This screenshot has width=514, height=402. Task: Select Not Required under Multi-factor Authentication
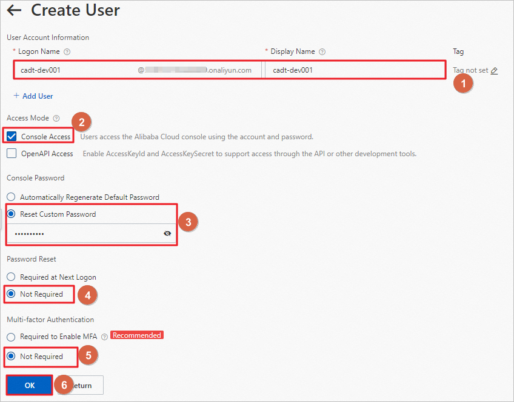[11, 357]
